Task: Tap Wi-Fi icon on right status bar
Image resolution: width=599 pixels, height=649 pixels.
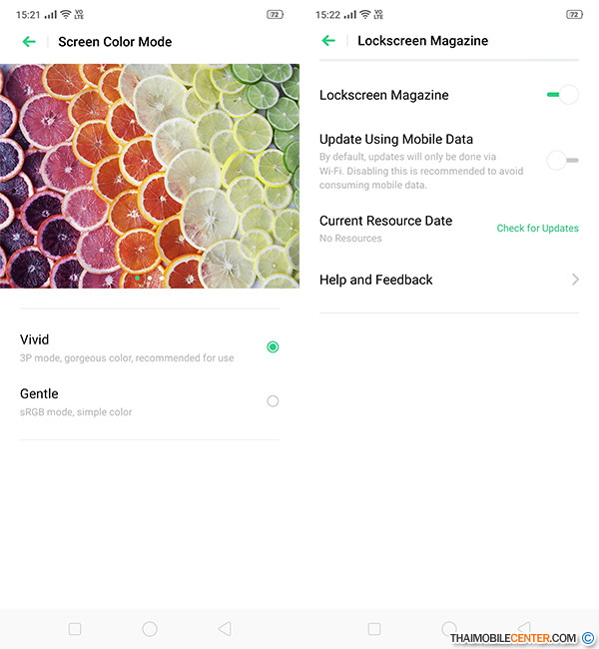Action: point(364,15)
